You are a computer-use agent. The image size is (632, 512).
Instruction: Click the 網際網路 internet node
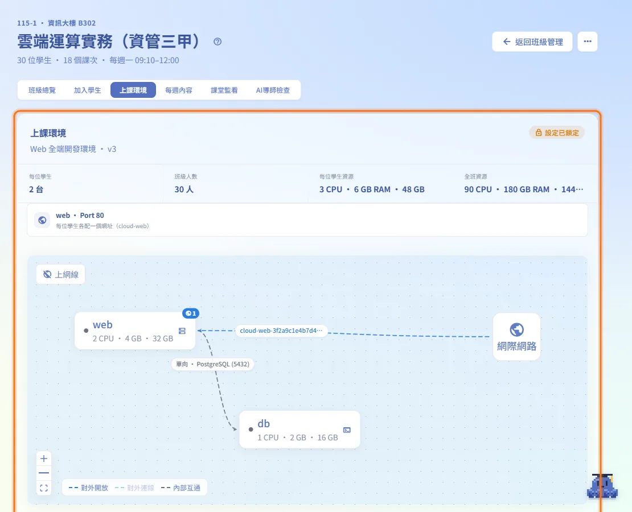[x=516, y=337]
